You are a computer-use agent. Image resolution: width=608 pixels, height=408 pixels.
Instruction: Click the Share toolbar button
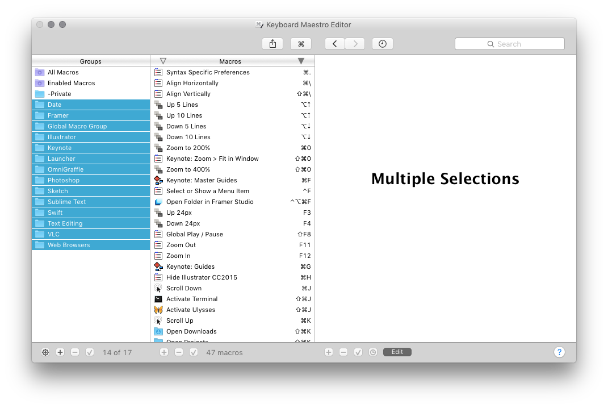pyautogui.click(x=272, y=44)
